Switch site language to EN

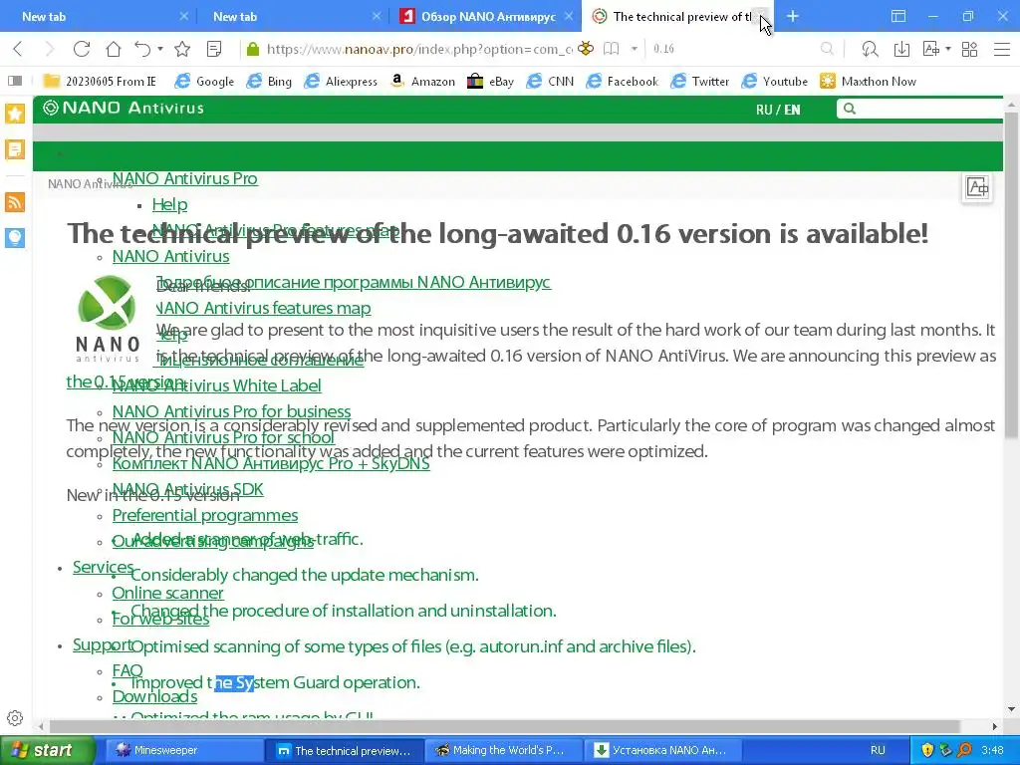[x=792, y=110]
